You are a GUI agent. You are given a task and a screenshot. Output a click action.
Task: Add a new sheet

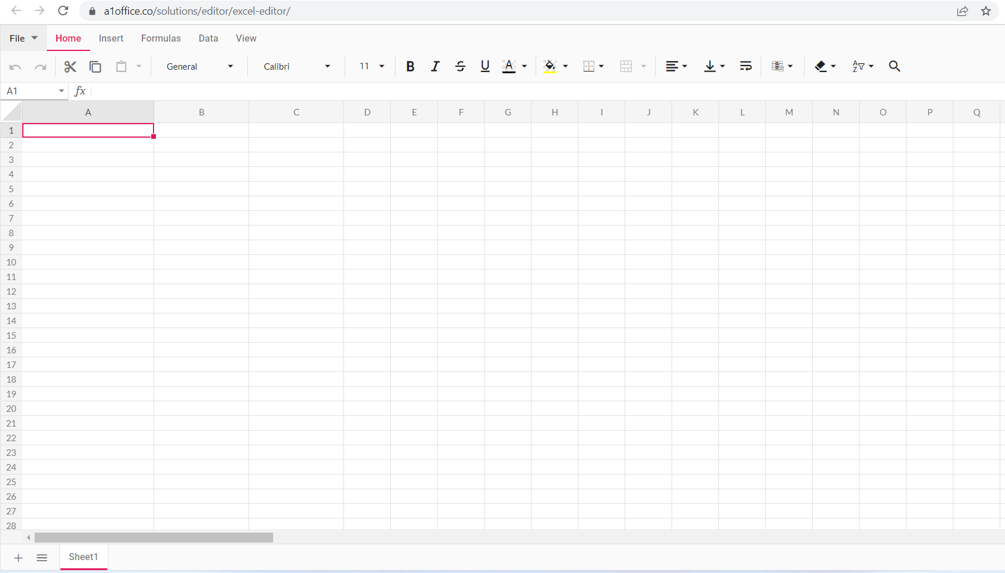pos(18,557)
